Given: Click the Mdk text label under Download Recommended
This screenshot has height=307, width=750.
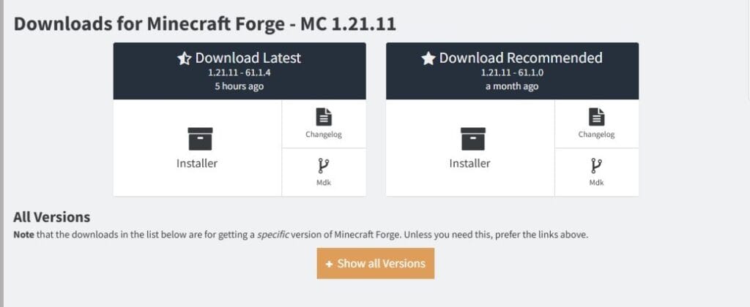Looking at the screenshot, I should (596, 183).
